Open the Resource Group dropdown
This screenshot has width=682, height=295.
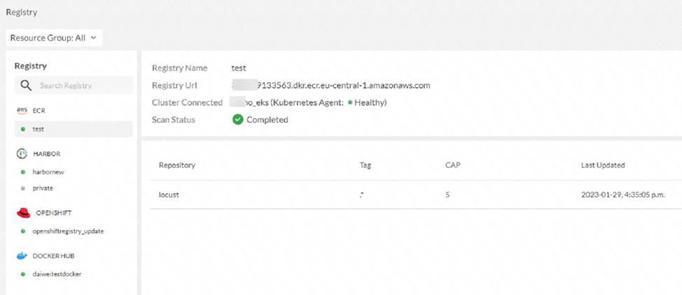[55, 38]
